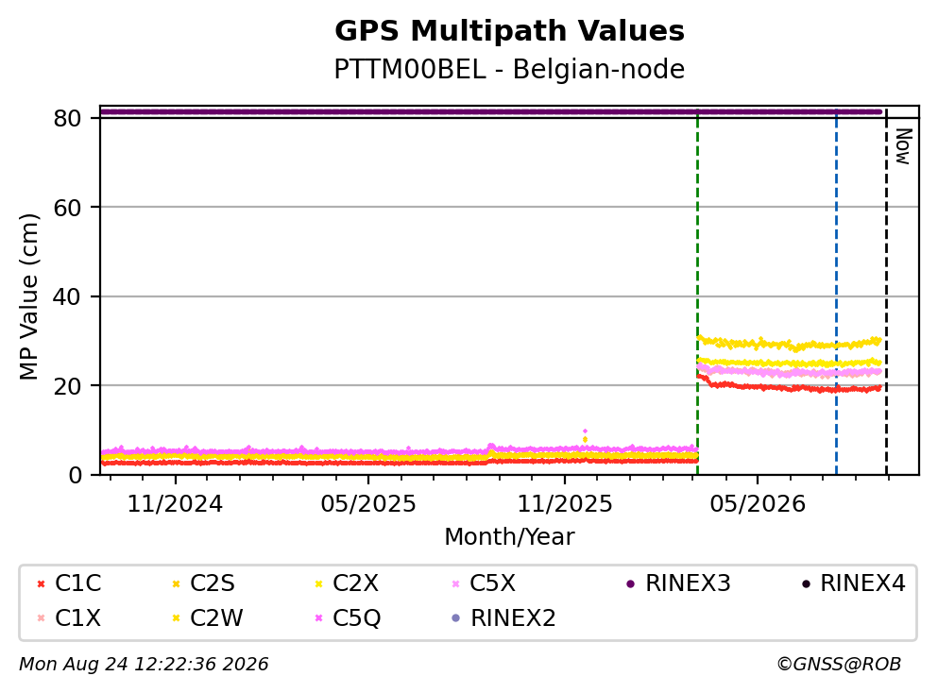938x693 pixels.
Task: Click the C2X yellow legend marker
Action: click(x=319, y=584)
